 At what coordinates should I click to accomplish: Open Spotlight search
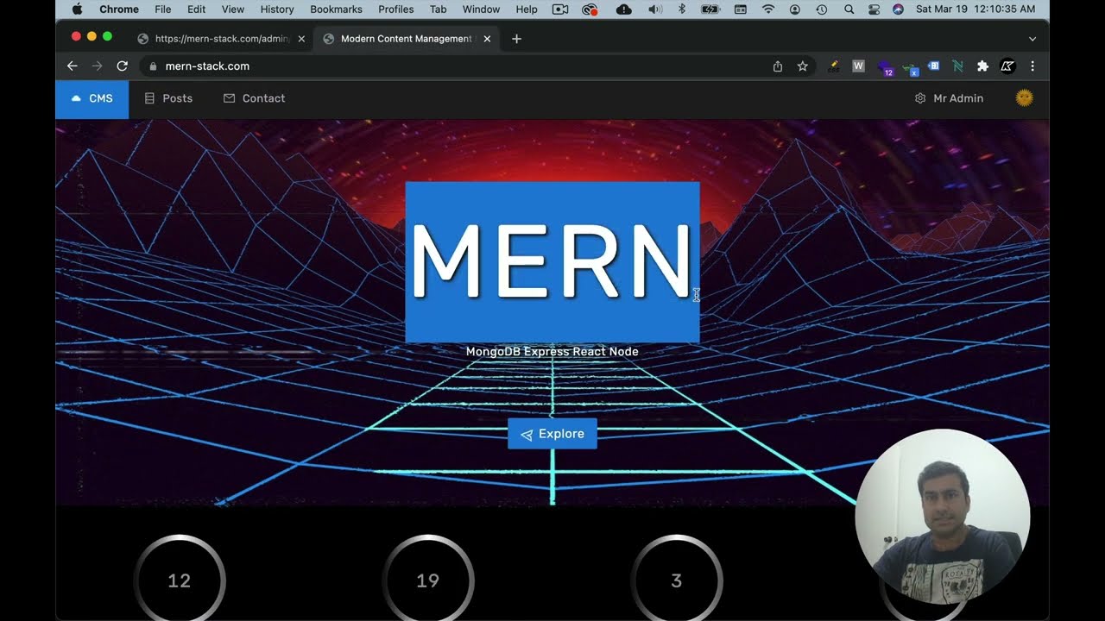pos(849,9)
